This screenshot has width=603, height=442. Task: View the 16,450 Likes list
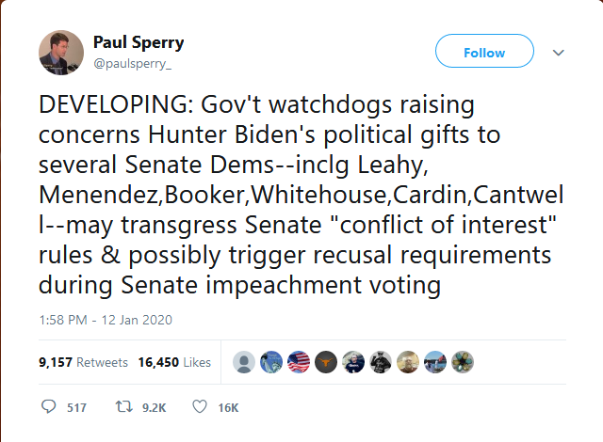(174, 362)
